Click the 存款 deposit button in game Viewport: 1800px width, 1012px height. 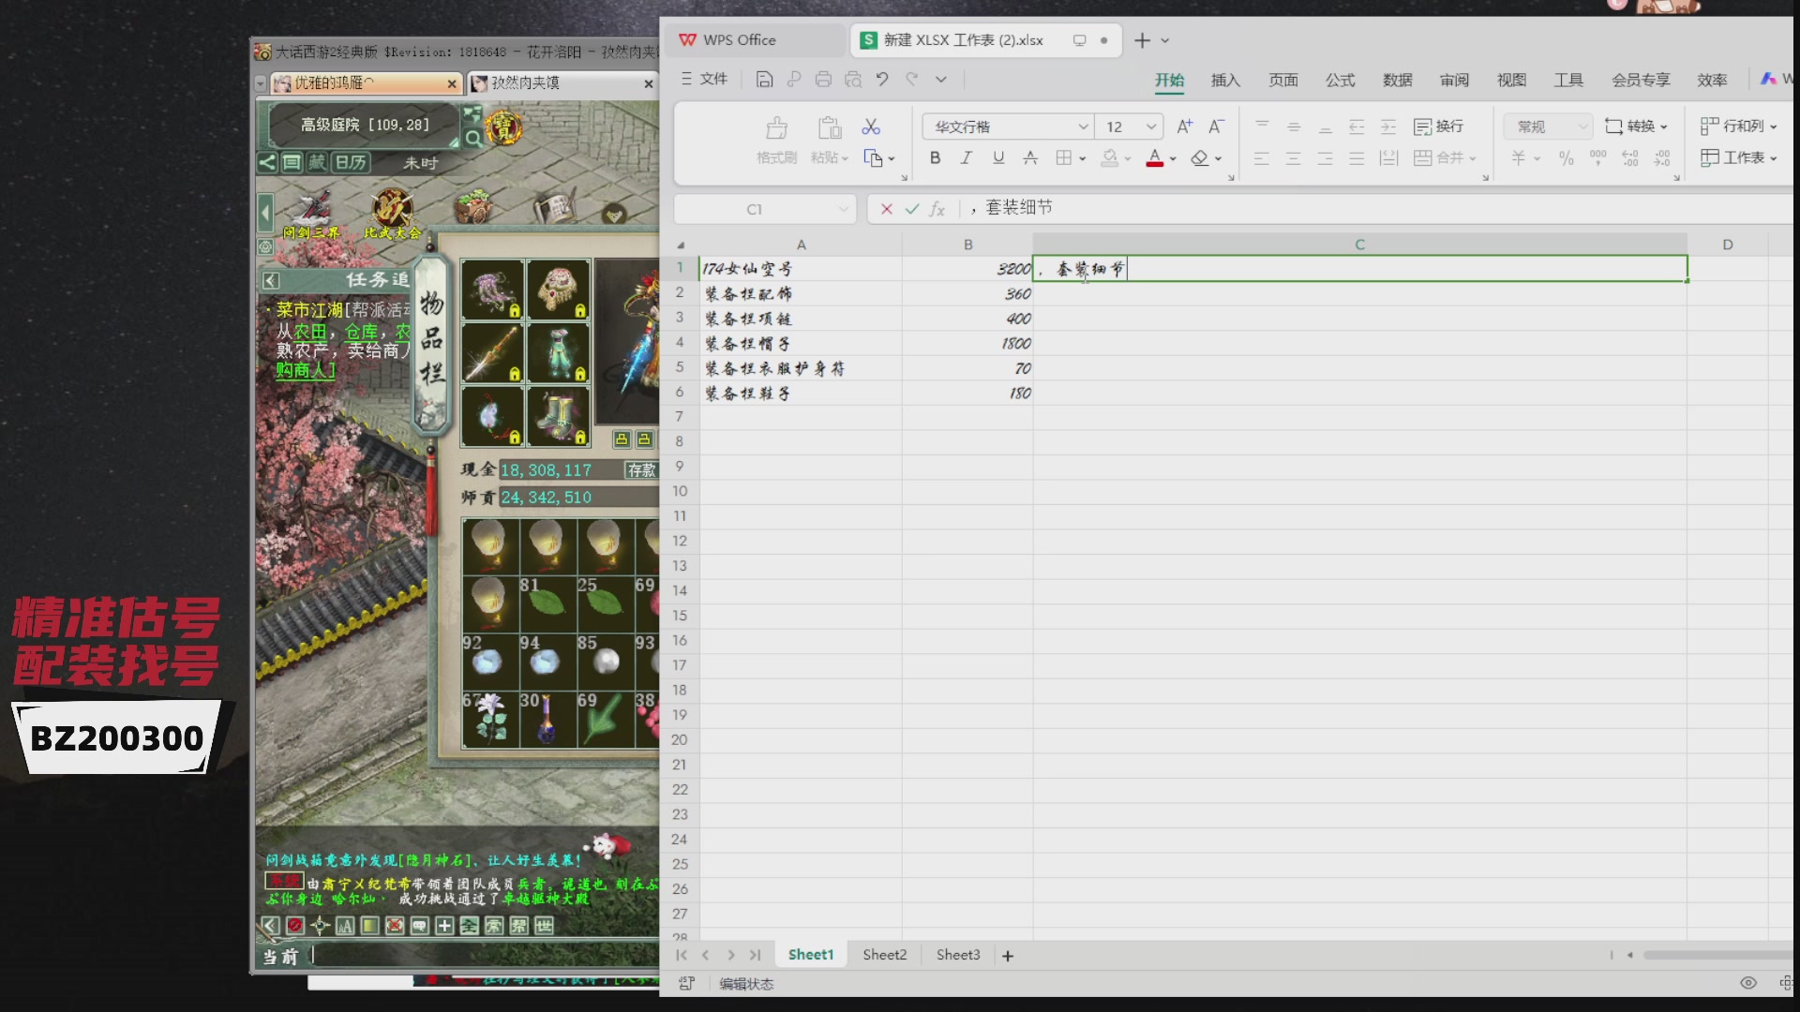pyautogui.click(x=642, y=470)
